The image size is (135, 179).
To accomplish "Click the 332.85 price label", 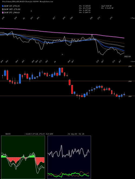I will pyautogui.click(x=127, y=56).
